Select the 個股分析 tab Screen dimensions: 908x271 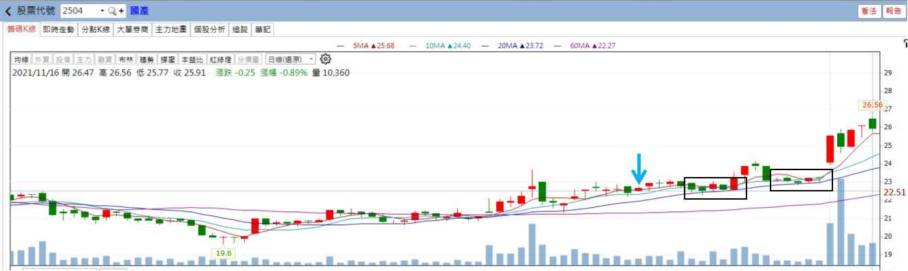click(209, 30)
